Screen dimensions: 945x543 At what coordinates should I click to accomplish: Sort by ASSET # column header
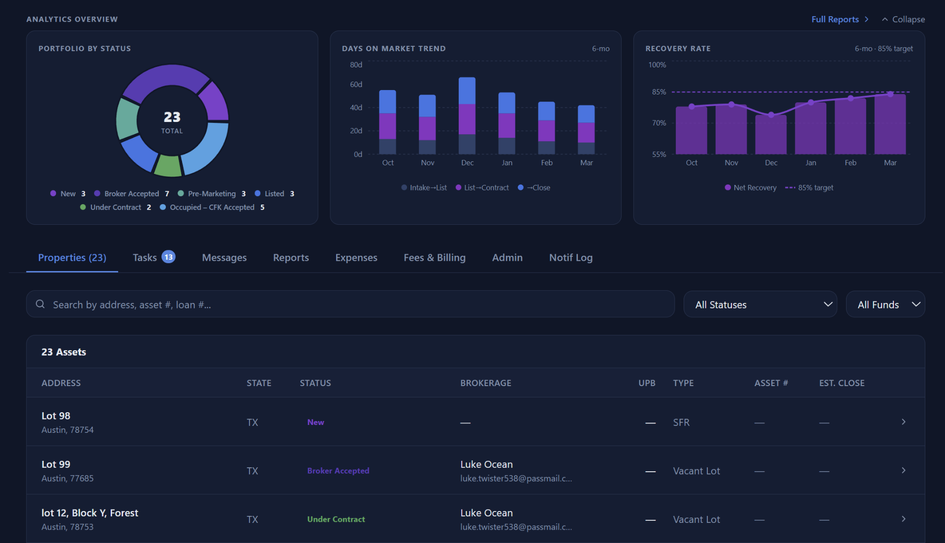point(771,383)
